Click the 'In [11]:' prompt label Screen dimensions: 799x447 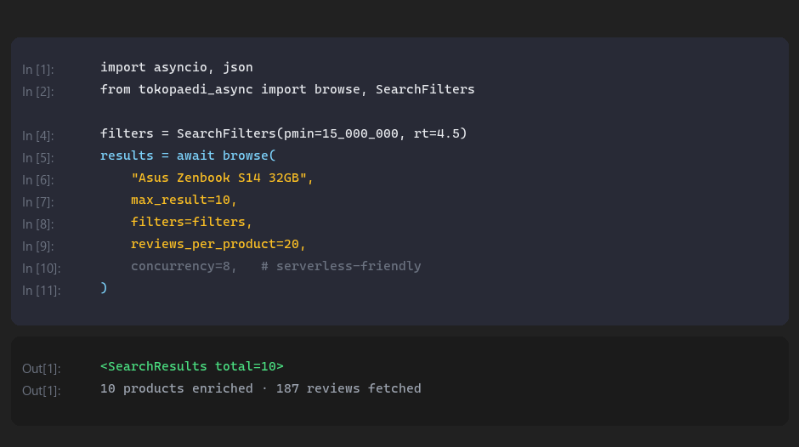(x=42, y=290)
